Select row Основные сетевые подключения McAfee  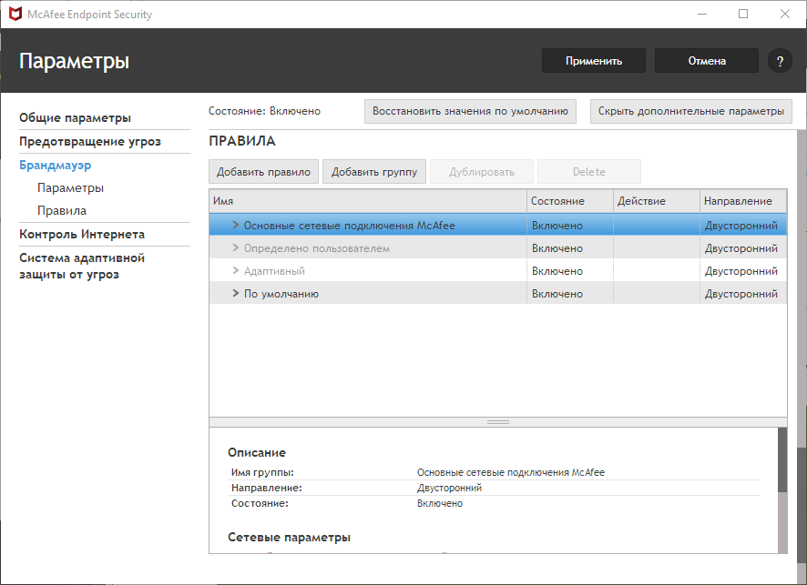[x=497, y=225]
